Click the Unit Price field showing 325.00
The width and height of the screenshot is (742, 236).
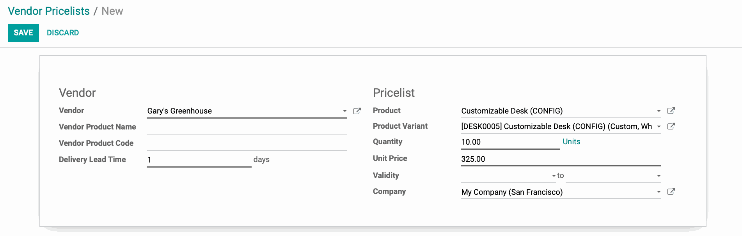[x=561, y=159]
